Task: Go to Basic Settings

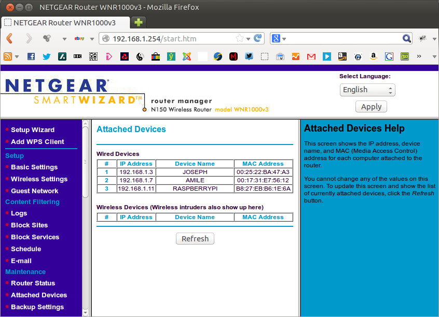Action: [34, 167]
